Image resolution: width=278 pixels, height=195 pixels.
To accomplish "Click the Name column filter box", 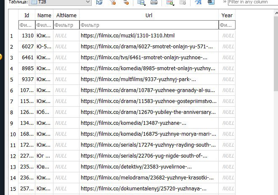I will [x=44, y=25].
